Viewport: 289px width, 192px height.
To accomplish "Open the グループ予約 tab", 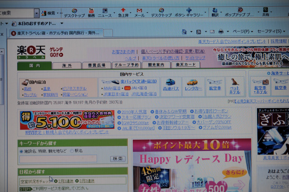I will coord(126,65).
